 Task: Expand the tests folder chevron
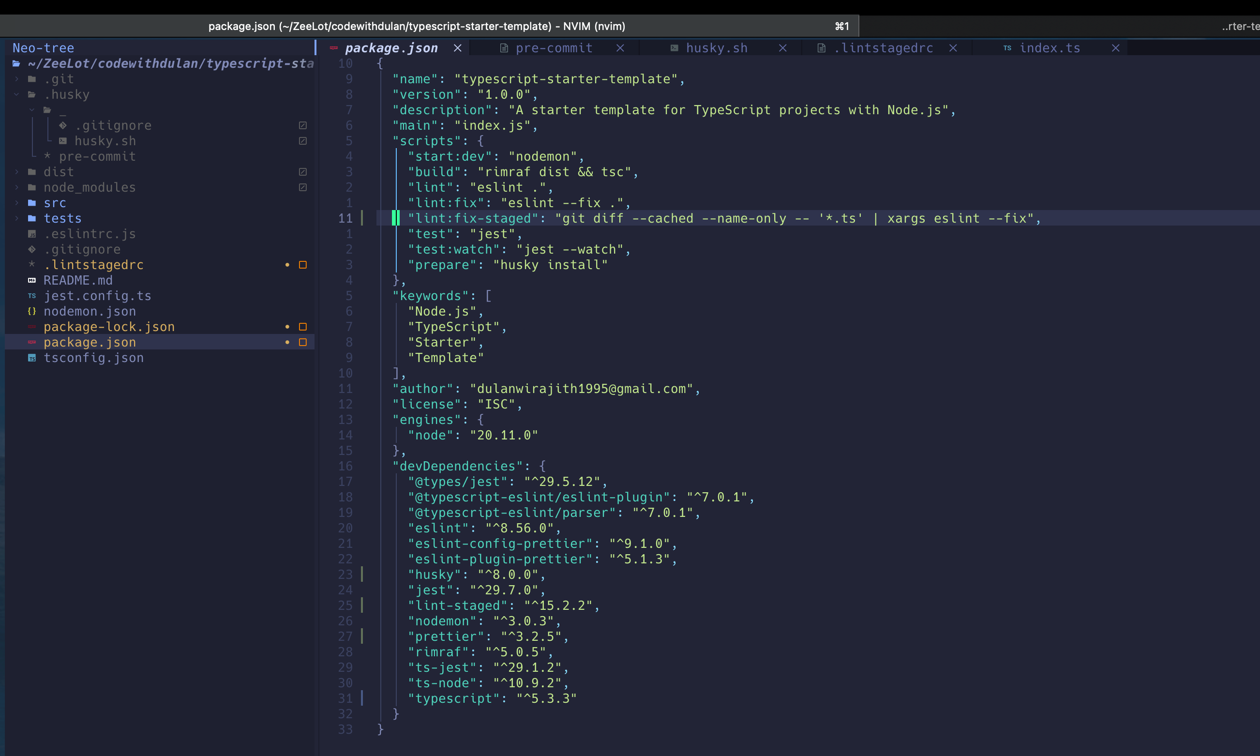pos(16,218)
